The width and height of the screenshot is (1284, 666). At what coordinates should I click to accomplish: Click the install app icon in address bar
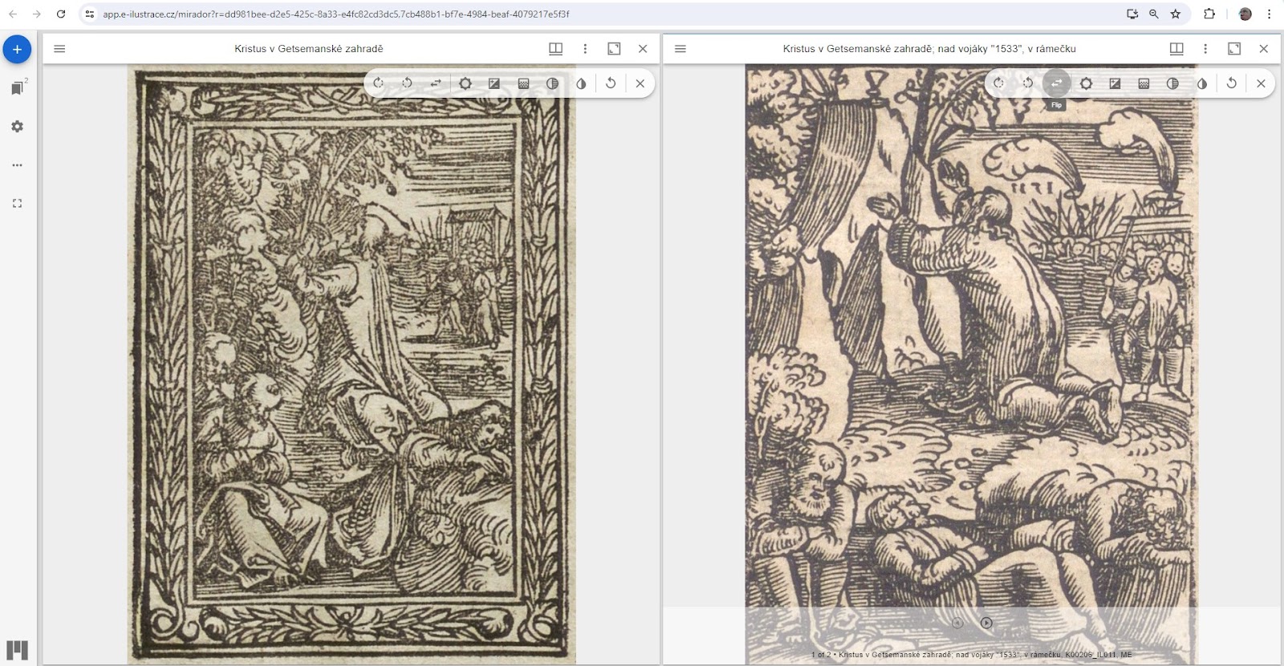point(1132,14)
